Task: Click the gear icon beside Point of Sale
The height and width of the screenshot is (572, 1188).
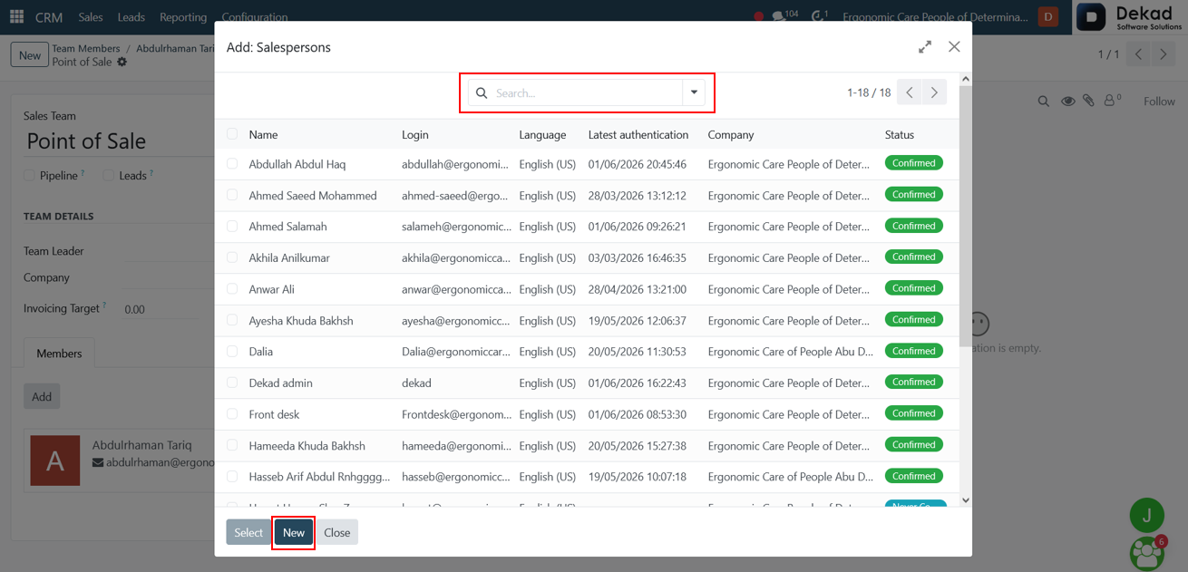Action: [122, 63]
